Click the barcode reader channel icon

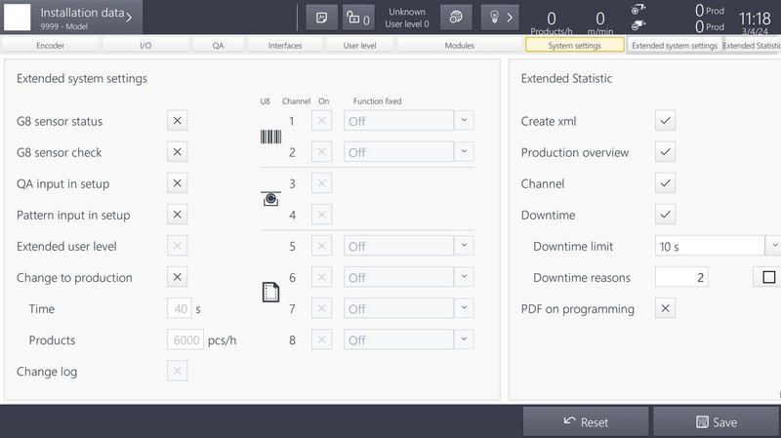(271, 137)
